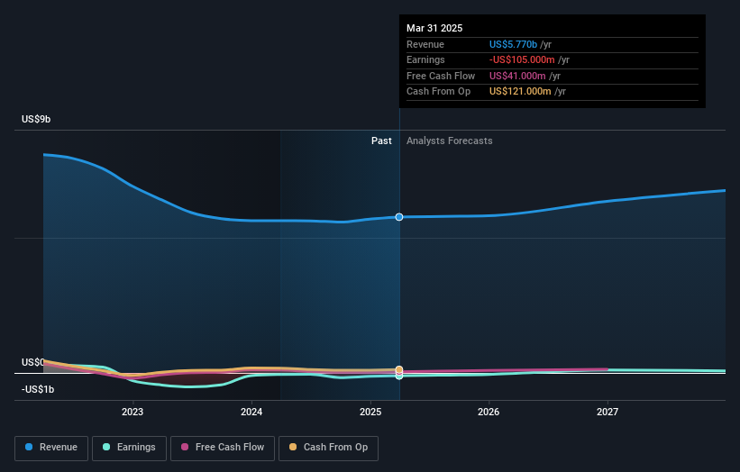740x472 pixels.
Task: Select the 2024 x-axis label
Action: (x=251, y=412)
